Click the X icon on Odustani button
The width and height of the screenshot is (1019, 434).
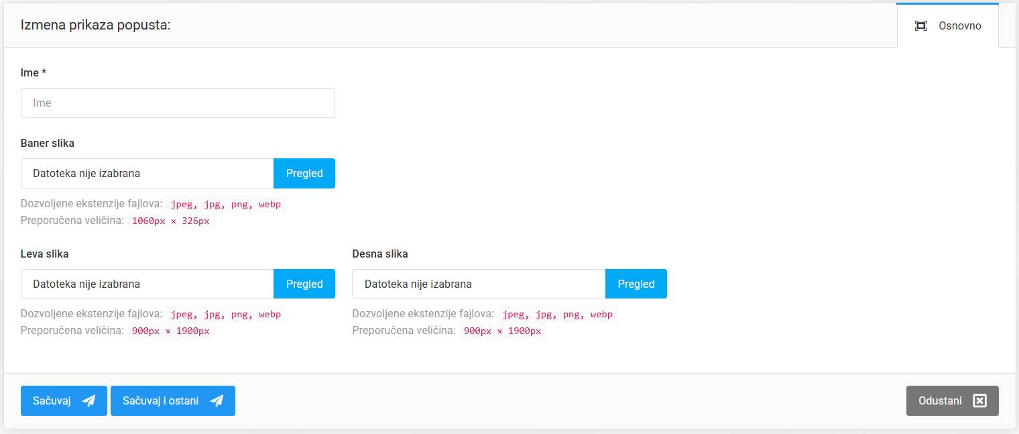click(979, 401)
